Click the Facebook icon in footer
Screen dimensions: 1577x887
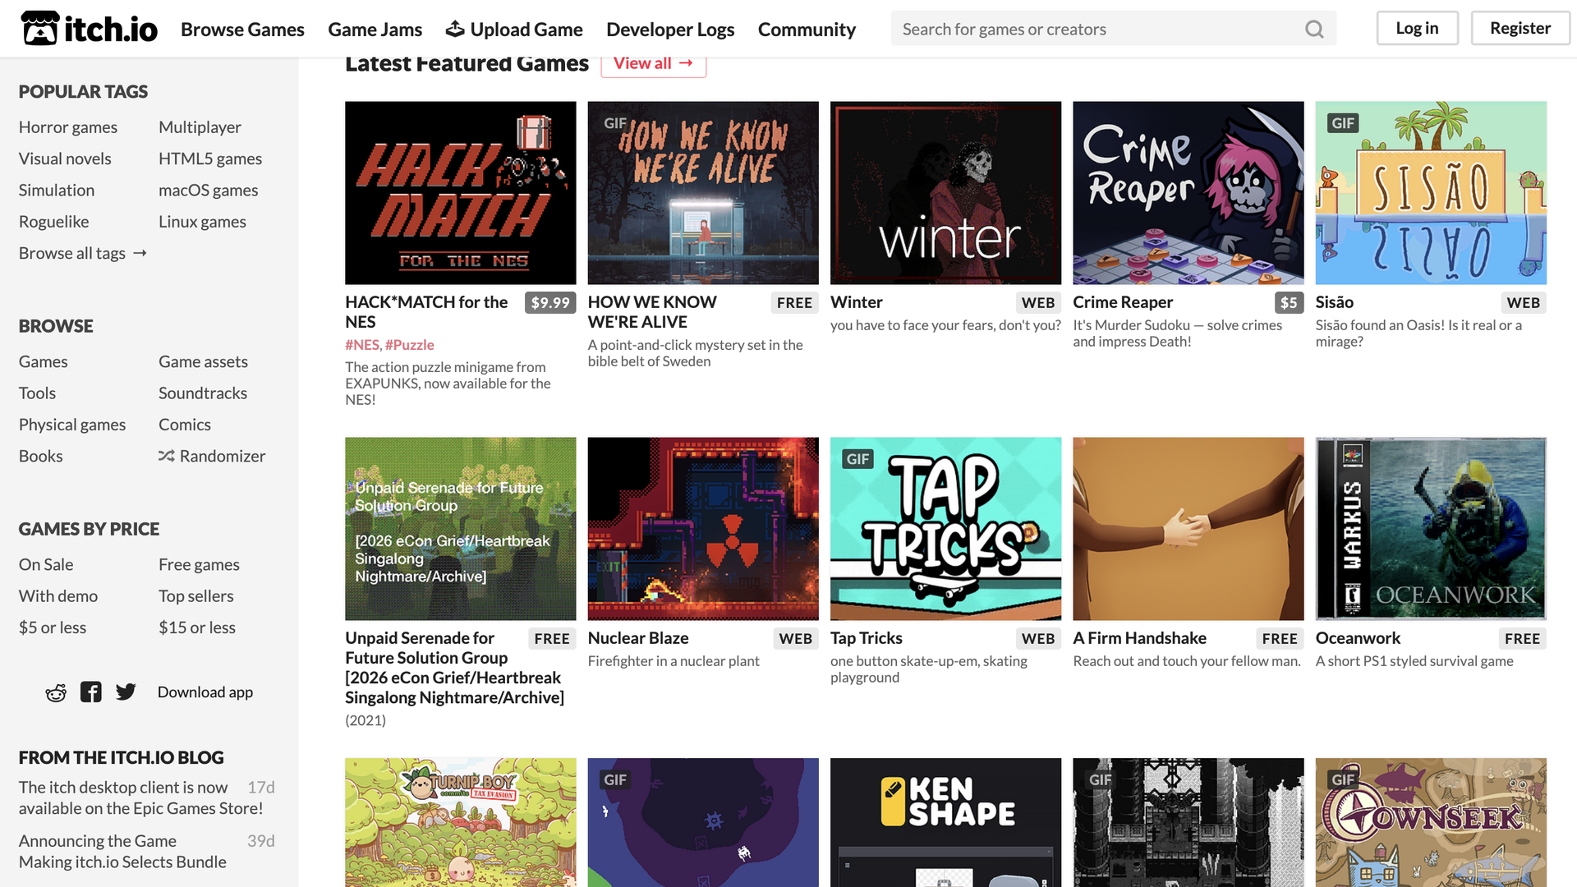(x=90, y=691)
